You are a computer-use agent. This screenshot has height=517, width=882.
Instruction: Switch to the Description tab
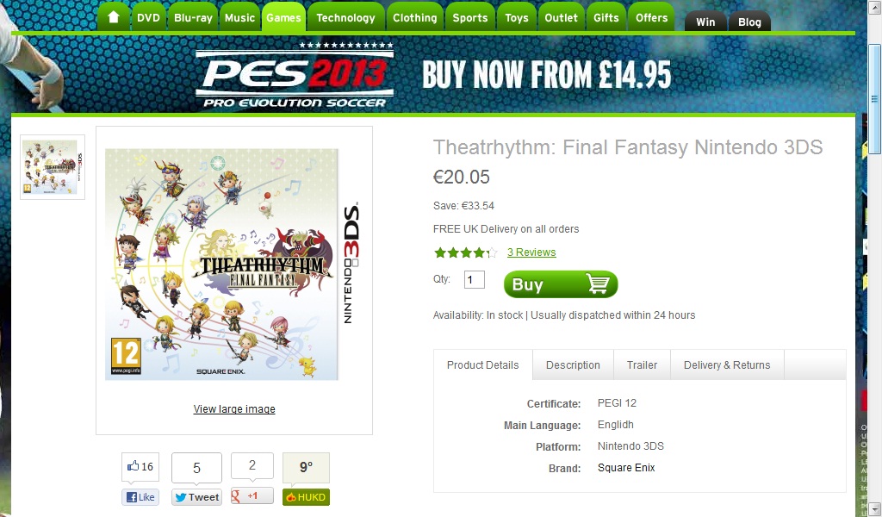[573, 364]
